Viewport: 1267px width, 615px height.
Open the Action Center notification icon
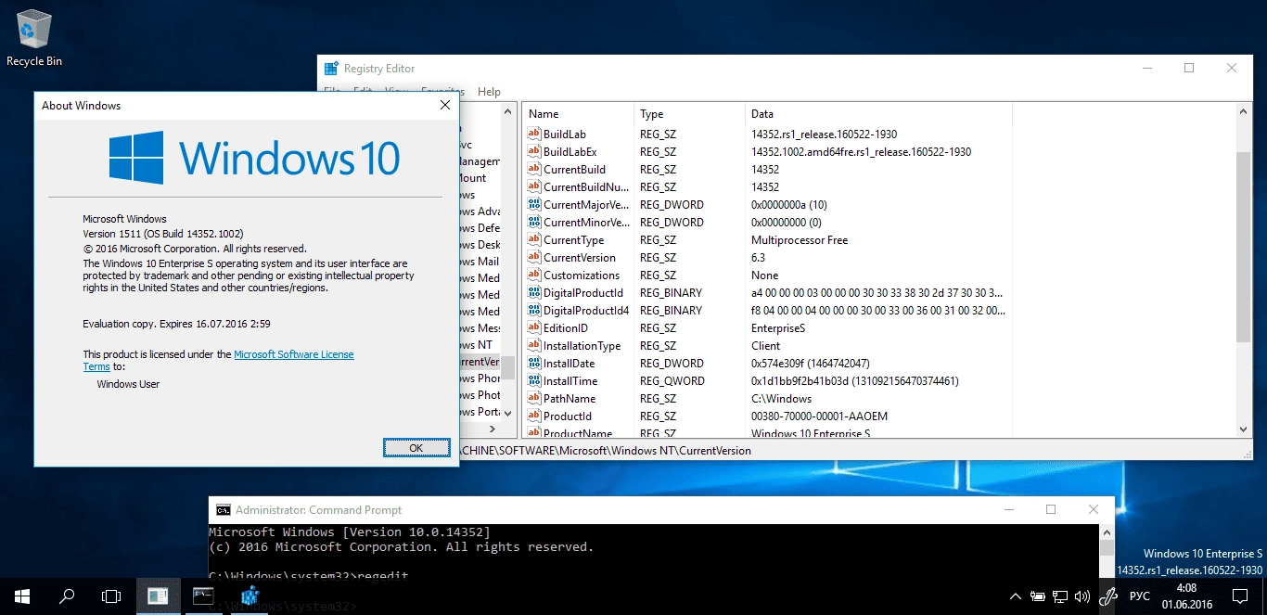point(1240,596)
